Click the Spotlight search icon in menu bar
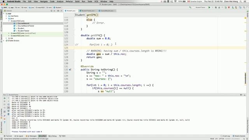 pyautogui.click(x=241, y=2)
